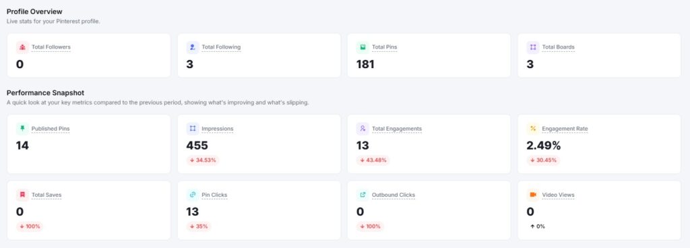Click the 34.53% decrease badge
This screenshot has height=248, width=690.
tap(203, 160)
